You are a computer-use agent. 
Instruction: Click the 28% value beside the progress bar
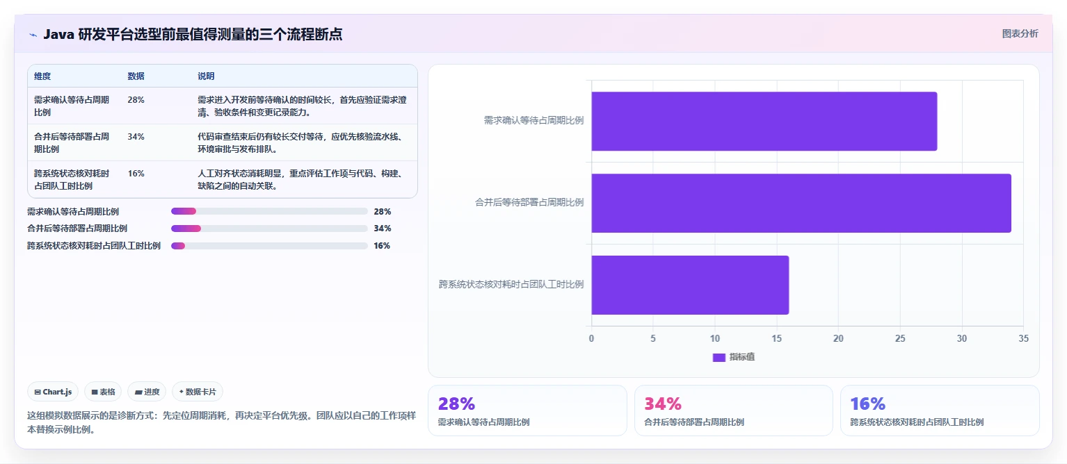coord(383,211)
